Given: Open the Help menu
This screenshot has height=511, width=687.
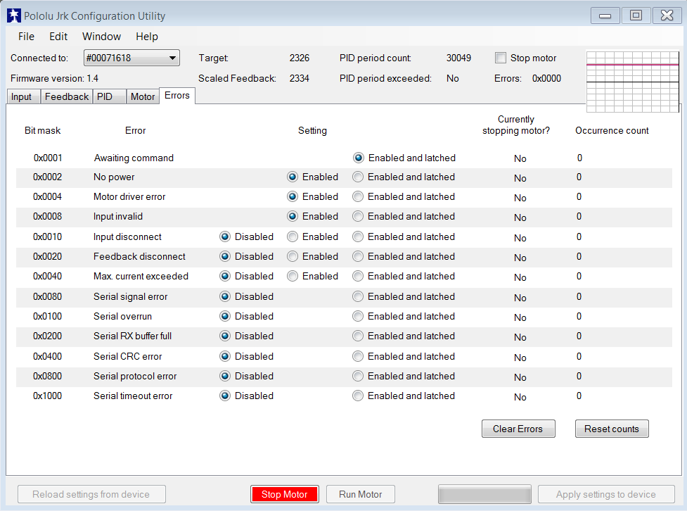Looking at the screenshot, I should tap(147, 37).
